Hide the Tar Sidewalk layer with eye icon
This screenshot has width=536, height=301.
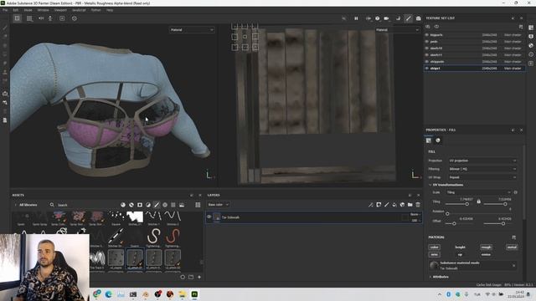click(x=209, y=217)
